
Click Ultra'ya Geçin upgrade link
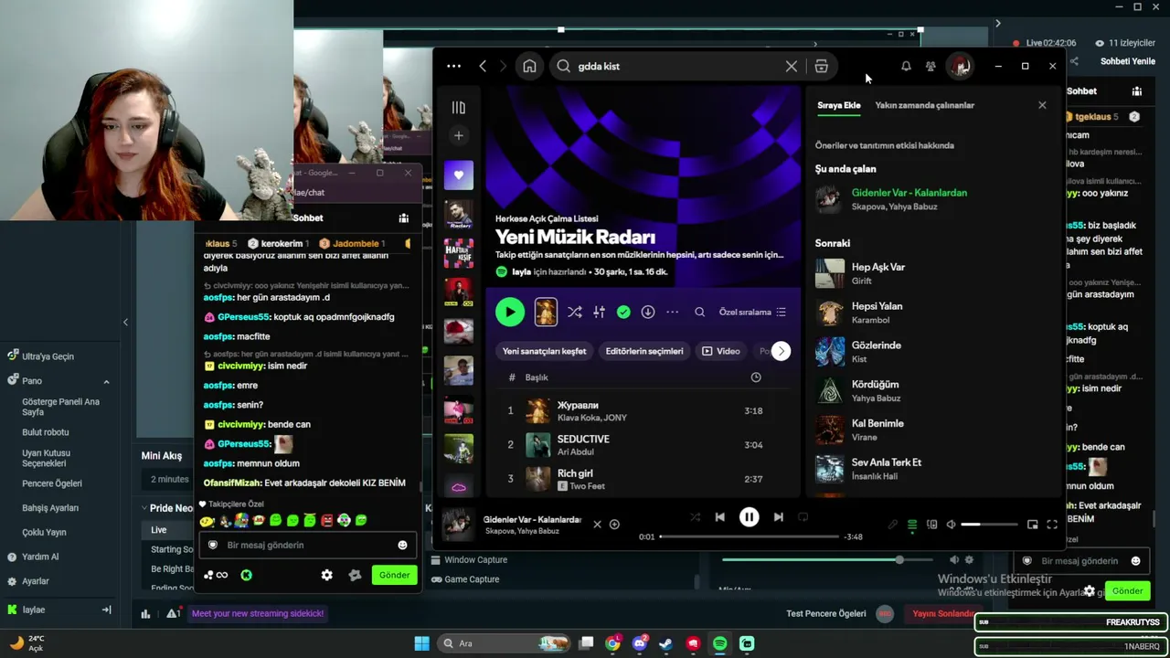[48, 356]
